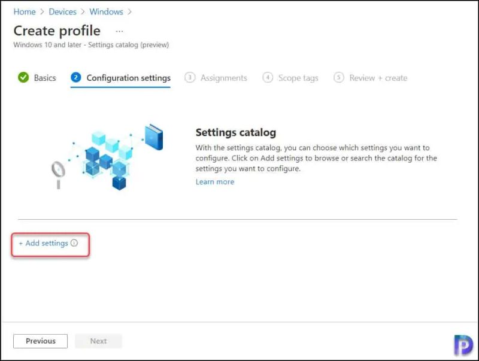Click the Next button
The height and width of the screenshot is (361, 479).
point(98,341)
